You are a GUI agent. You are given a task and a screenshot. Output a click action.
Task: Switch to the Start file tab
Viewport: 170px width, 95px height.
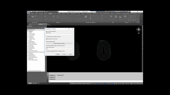[30, 24]
